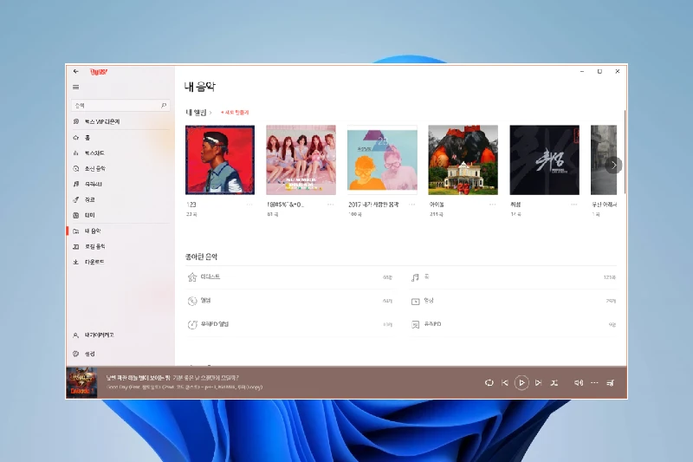Click the 다운로드 download arrow icon in the sidebar
693x462 pixels.
[76, 262]
